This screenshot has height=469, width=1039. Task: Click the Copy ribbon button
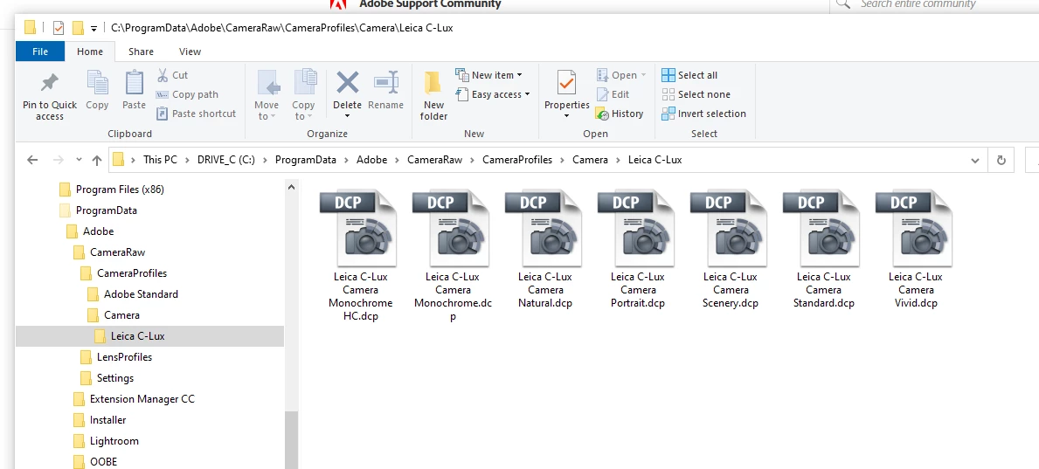click(97, 91)
